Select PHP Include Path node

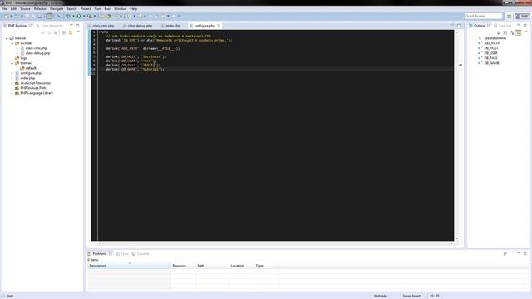[33, 88]
